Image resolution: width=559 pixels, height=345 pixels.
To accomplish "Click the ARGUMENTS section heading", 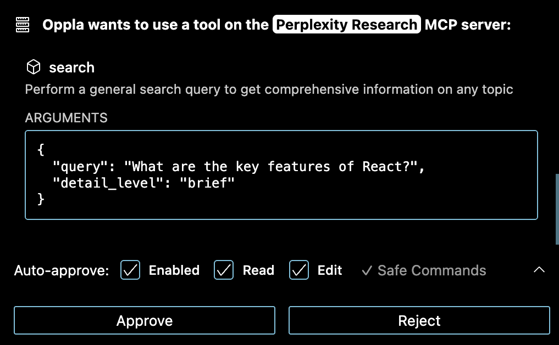I will 67,118.
